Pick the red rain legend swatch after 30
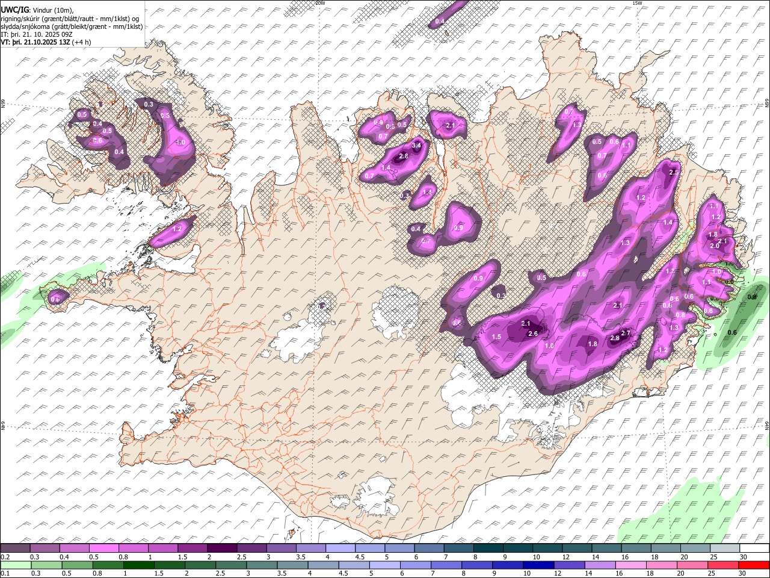 (x=754, y=565)
